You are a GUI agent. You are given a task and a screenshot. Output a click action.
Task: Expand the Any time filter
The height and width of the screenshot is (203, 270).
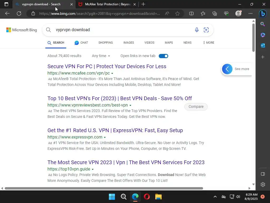(x=101, y=56)
